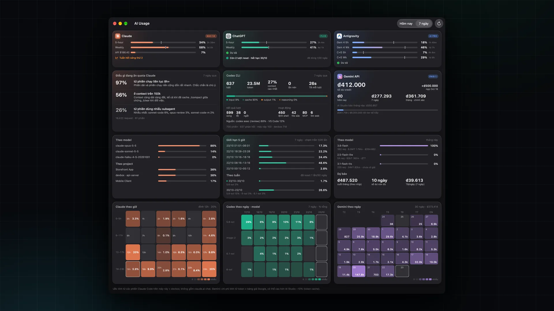Click ChatGPT Weekly usage bar
The height and width of the screenshot is (311, 554).
click(274, 48)
